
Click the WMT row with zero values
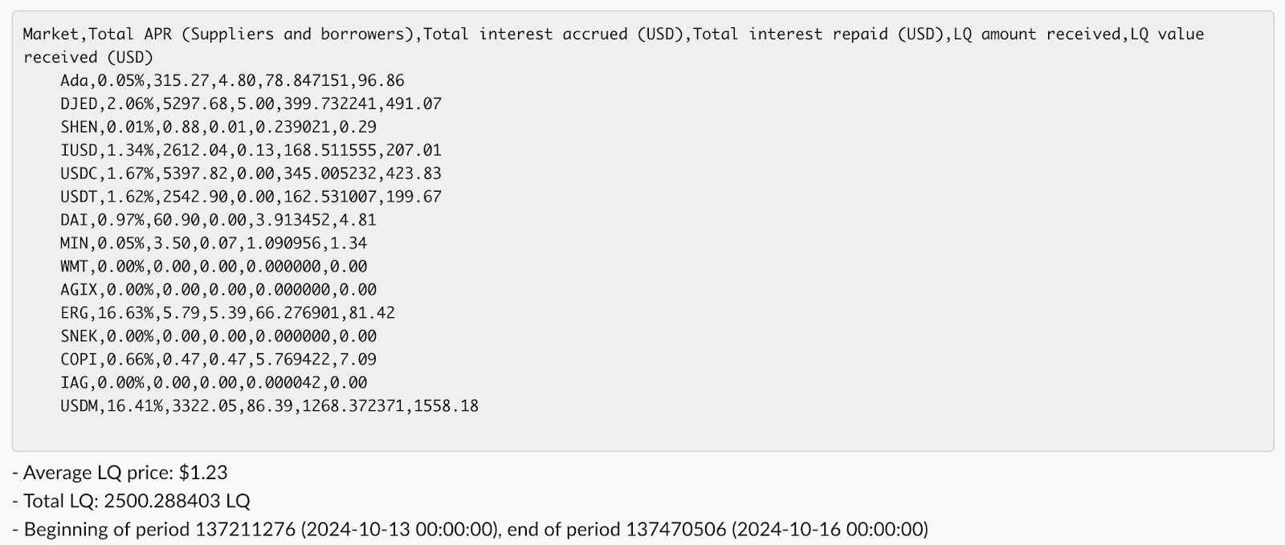[x=213, y=266]
